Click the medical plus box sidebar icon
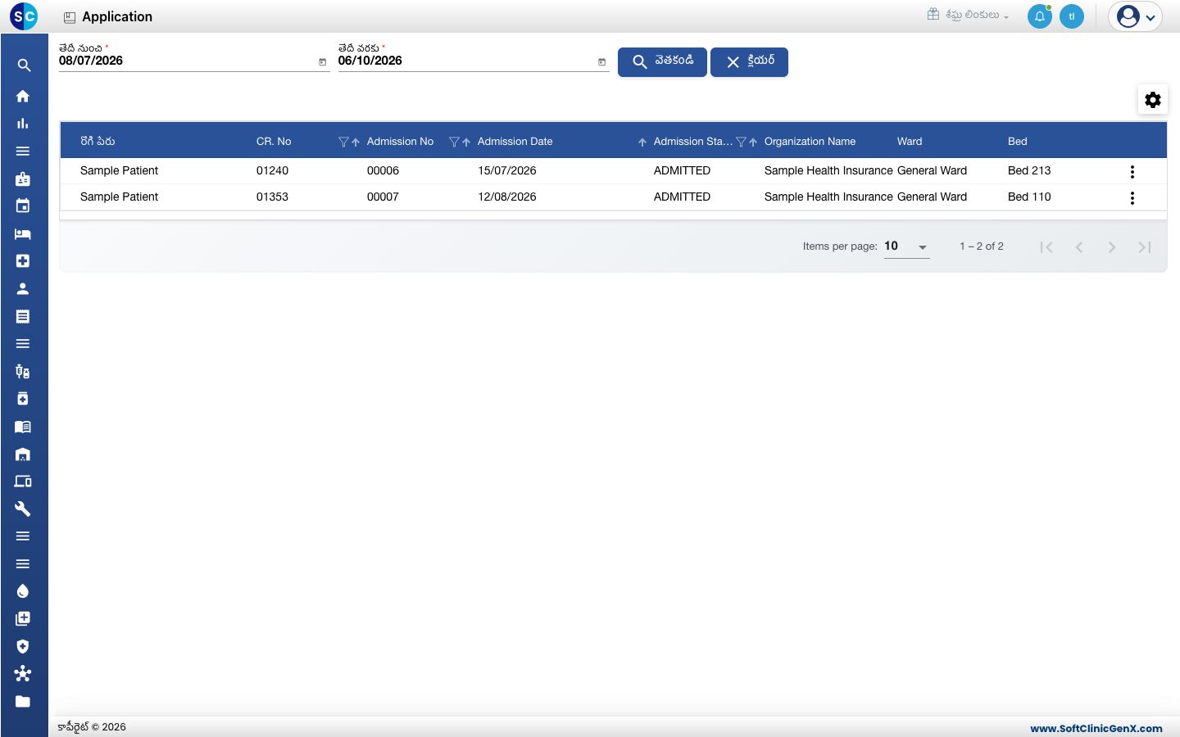 23,261
